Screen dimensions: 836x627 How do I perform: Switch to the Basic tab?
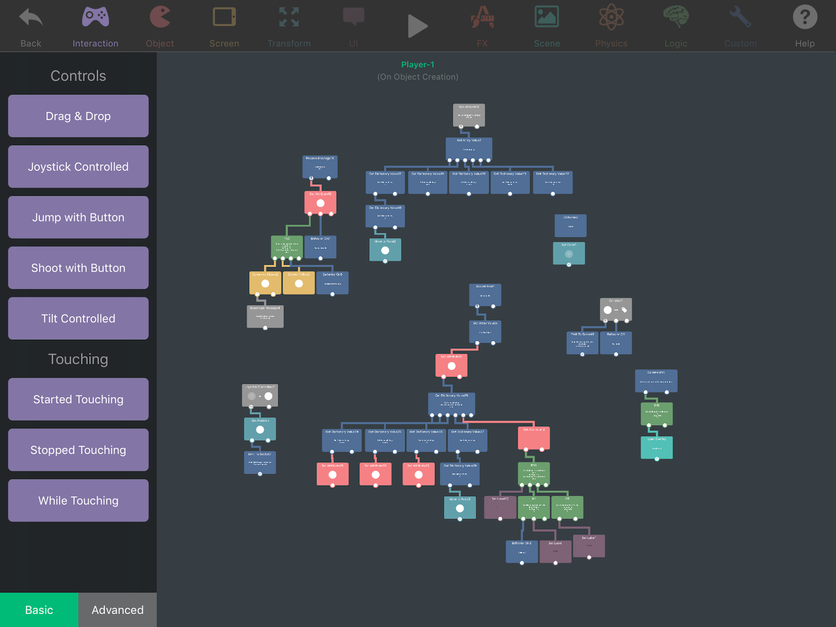[x=39, y=610]
